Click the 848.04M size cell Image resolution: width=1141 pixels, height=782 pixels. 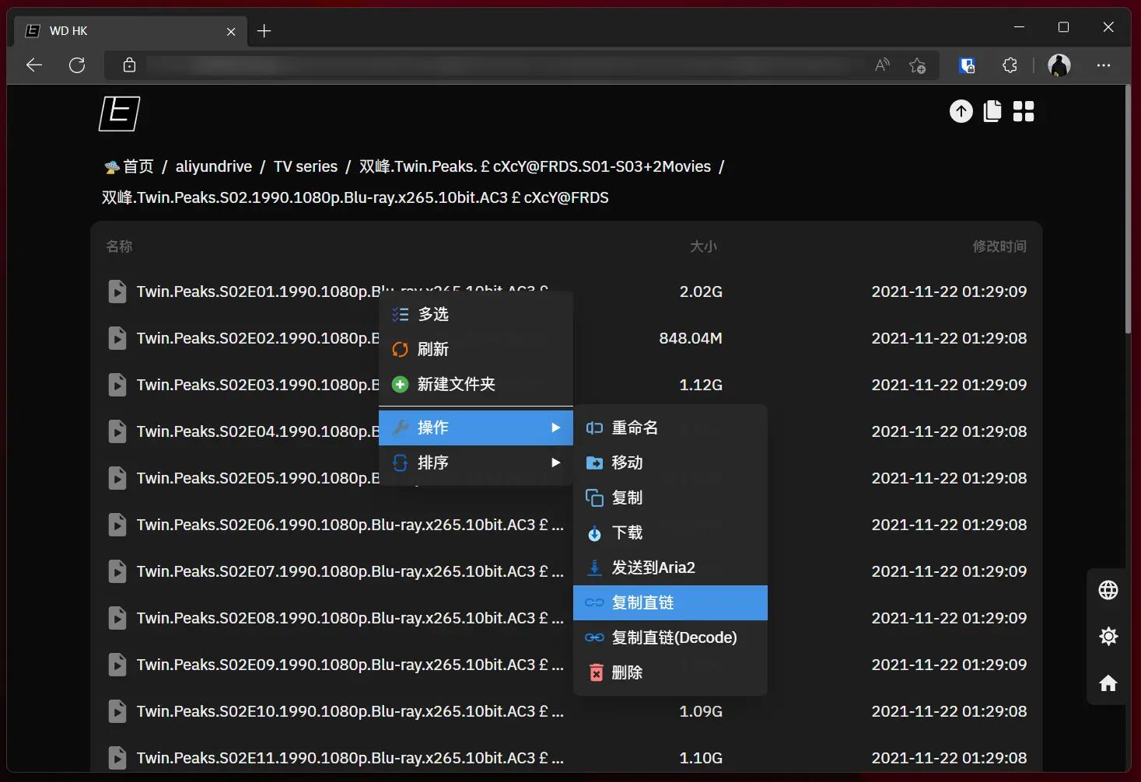point(691,338)
